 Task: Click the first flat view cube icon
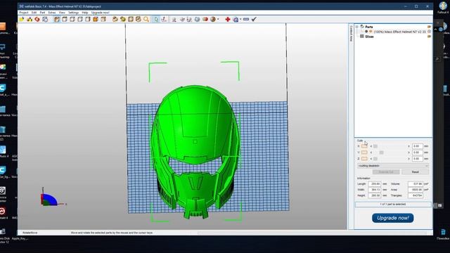pyautogui.click(x=65, y=19)
